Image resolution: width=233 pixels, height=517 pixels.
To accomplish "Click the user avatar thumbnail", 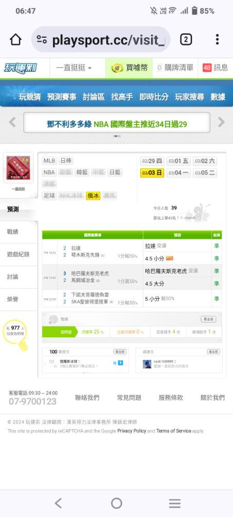I will tap(18, 168).
